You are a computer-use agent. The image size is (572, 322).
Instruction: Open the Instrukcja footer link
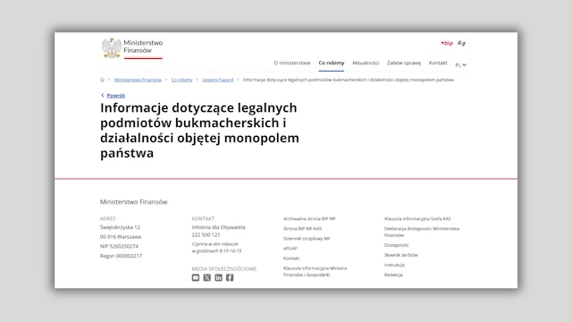(394, 265)
